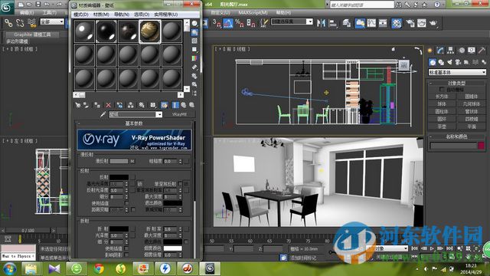Click 球体 sphere primitive button

pyautogui.click(x=442, y=104)
